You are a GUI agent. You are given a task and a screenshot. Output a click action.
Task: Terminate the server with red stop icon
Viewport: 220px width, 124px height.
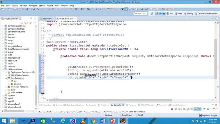point(172,109)
